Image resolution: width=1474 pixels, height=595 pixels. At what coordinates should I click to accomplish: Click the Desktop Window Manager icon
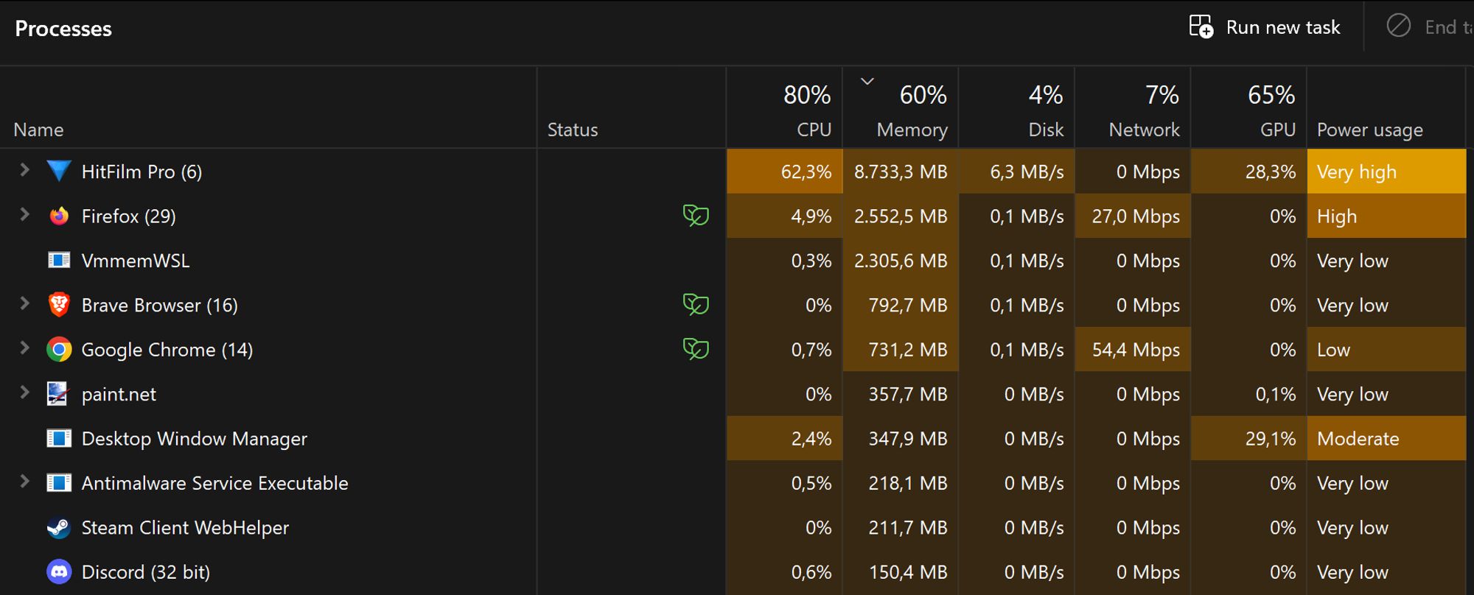pyautogui.click(x=59, y=438)
